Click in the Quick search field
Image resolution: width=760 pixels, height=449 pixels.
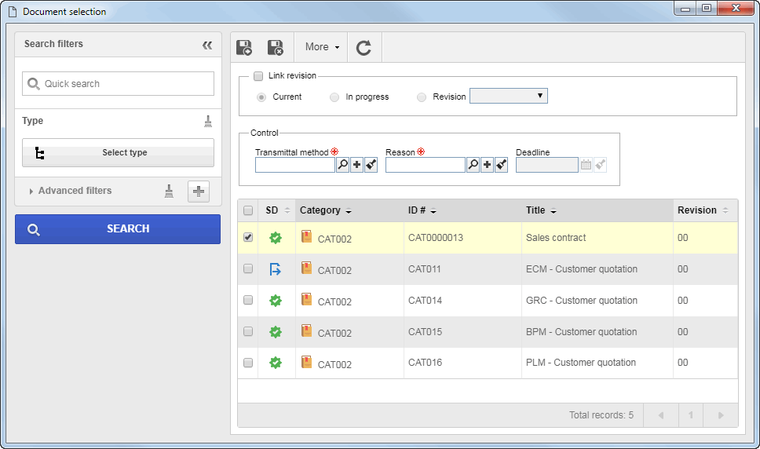[x=118, y=84]
